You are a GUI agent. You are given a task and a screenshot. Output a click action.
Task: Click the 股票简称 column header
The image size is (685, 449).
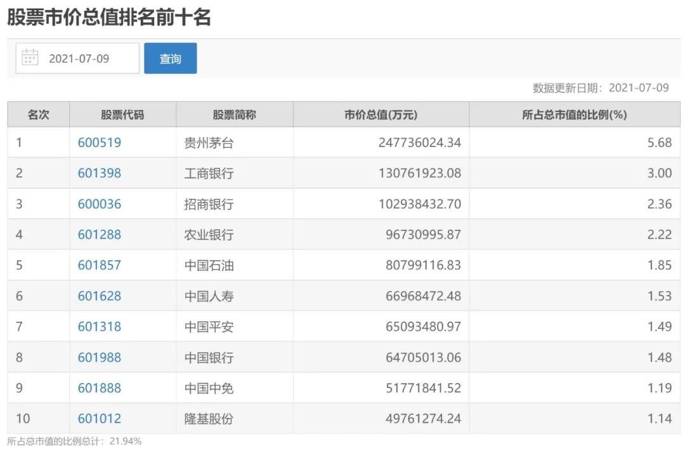(234, 114)
